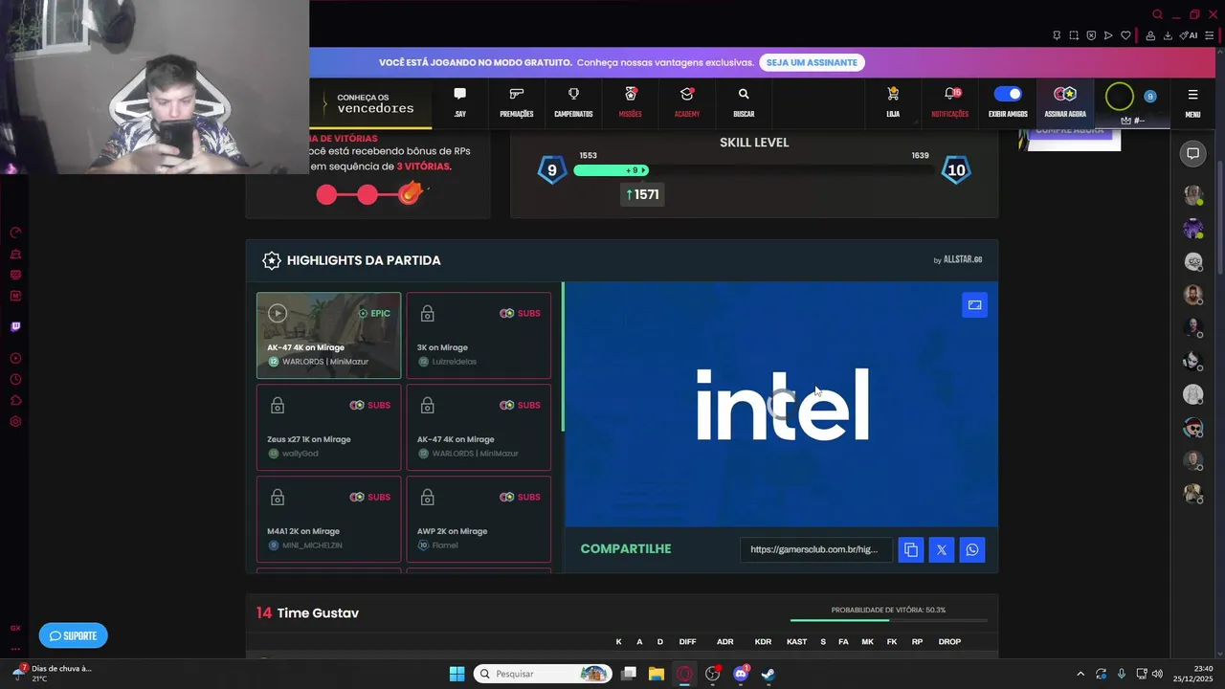Image resolution: width=1225 pixels, height=689 pixels.
Task: Open Opera sidebar history clock
Action: (x=15, y=379)
